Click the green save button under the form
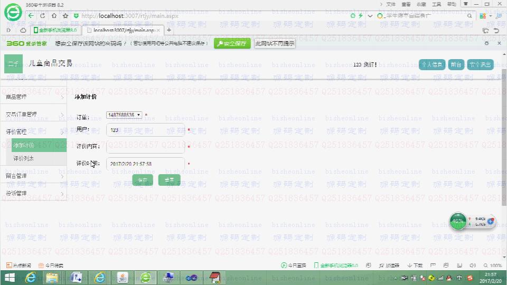 tap(143, 180)
